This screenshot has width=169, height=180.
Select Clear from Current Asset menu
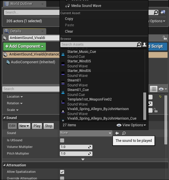click(x=69, y=31)
